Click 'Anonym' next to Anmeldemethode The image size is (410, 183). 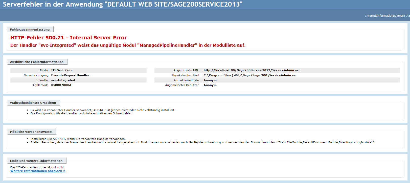tap(210, 80)
